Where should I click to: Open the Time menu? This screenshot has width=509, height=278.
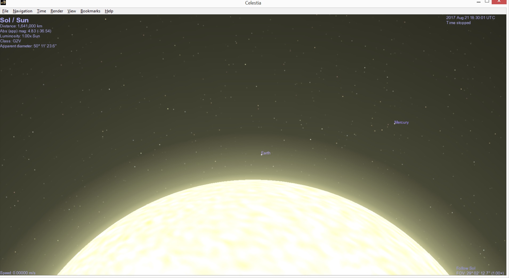point(41,11)
